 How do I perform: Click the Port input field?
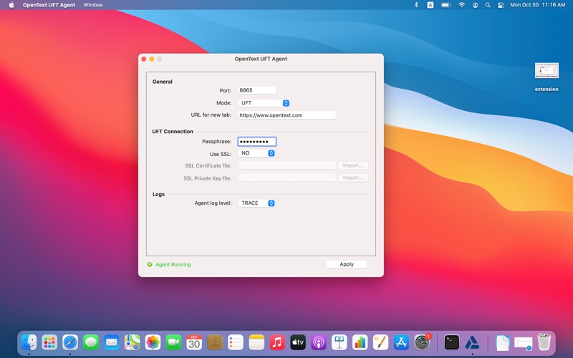pyautogui.click(x=256, y=90)
